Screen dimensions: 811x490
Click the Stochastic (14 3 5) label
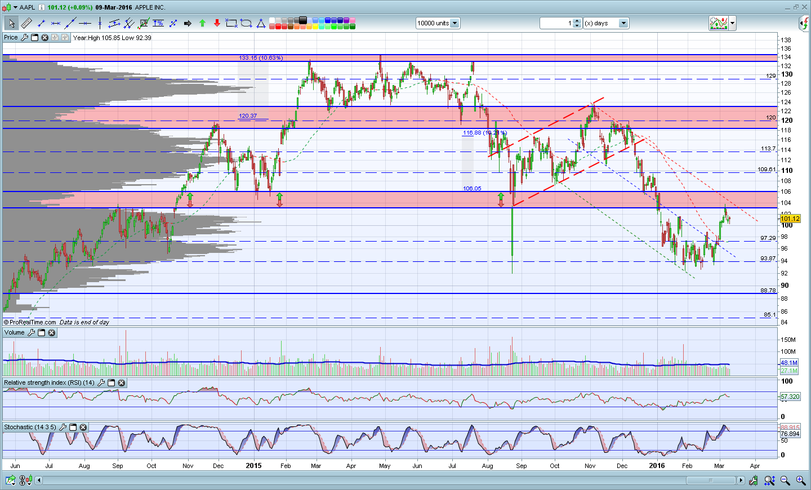tap(30, 427)
